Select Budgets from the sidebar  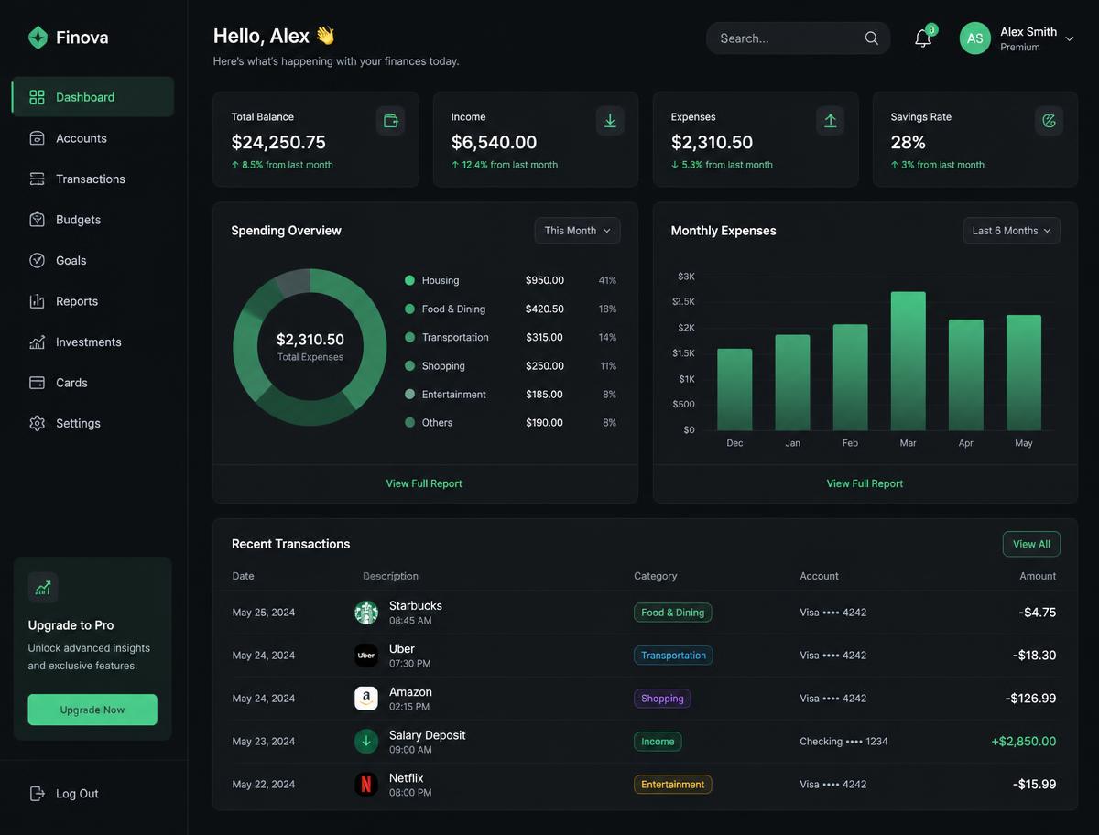coord(92,220)
